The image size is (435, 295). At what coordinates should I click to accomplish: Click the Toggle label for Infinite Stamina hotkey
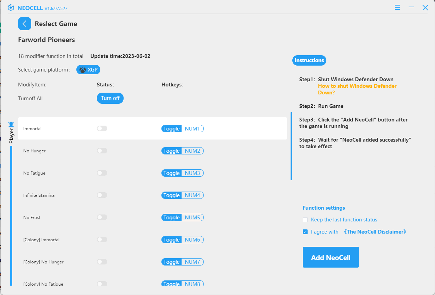point(172,195)
